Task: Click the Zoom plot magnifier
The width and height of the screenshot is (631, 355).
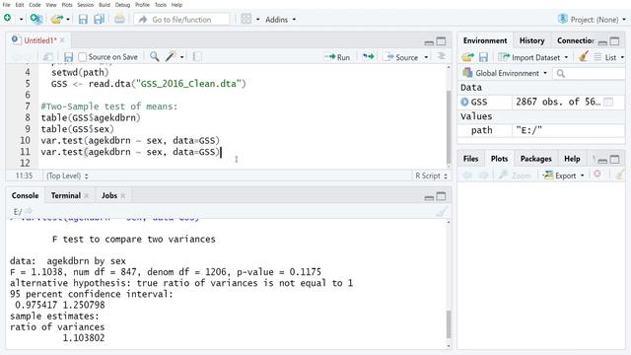Action: (x=515, y=176)
